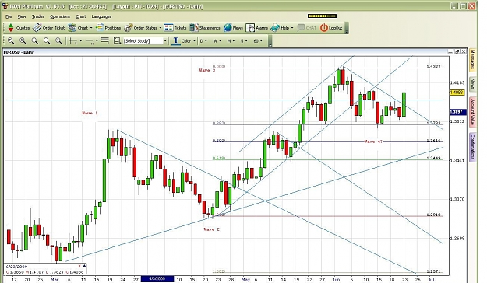The width and height of the screenshot is (487, 283).
Task: Open the Statements report
Action: [205, 28]
